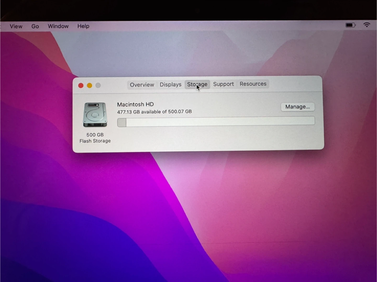
Task: Click the used segment of storage bar
Action: (x=122, y=122)
